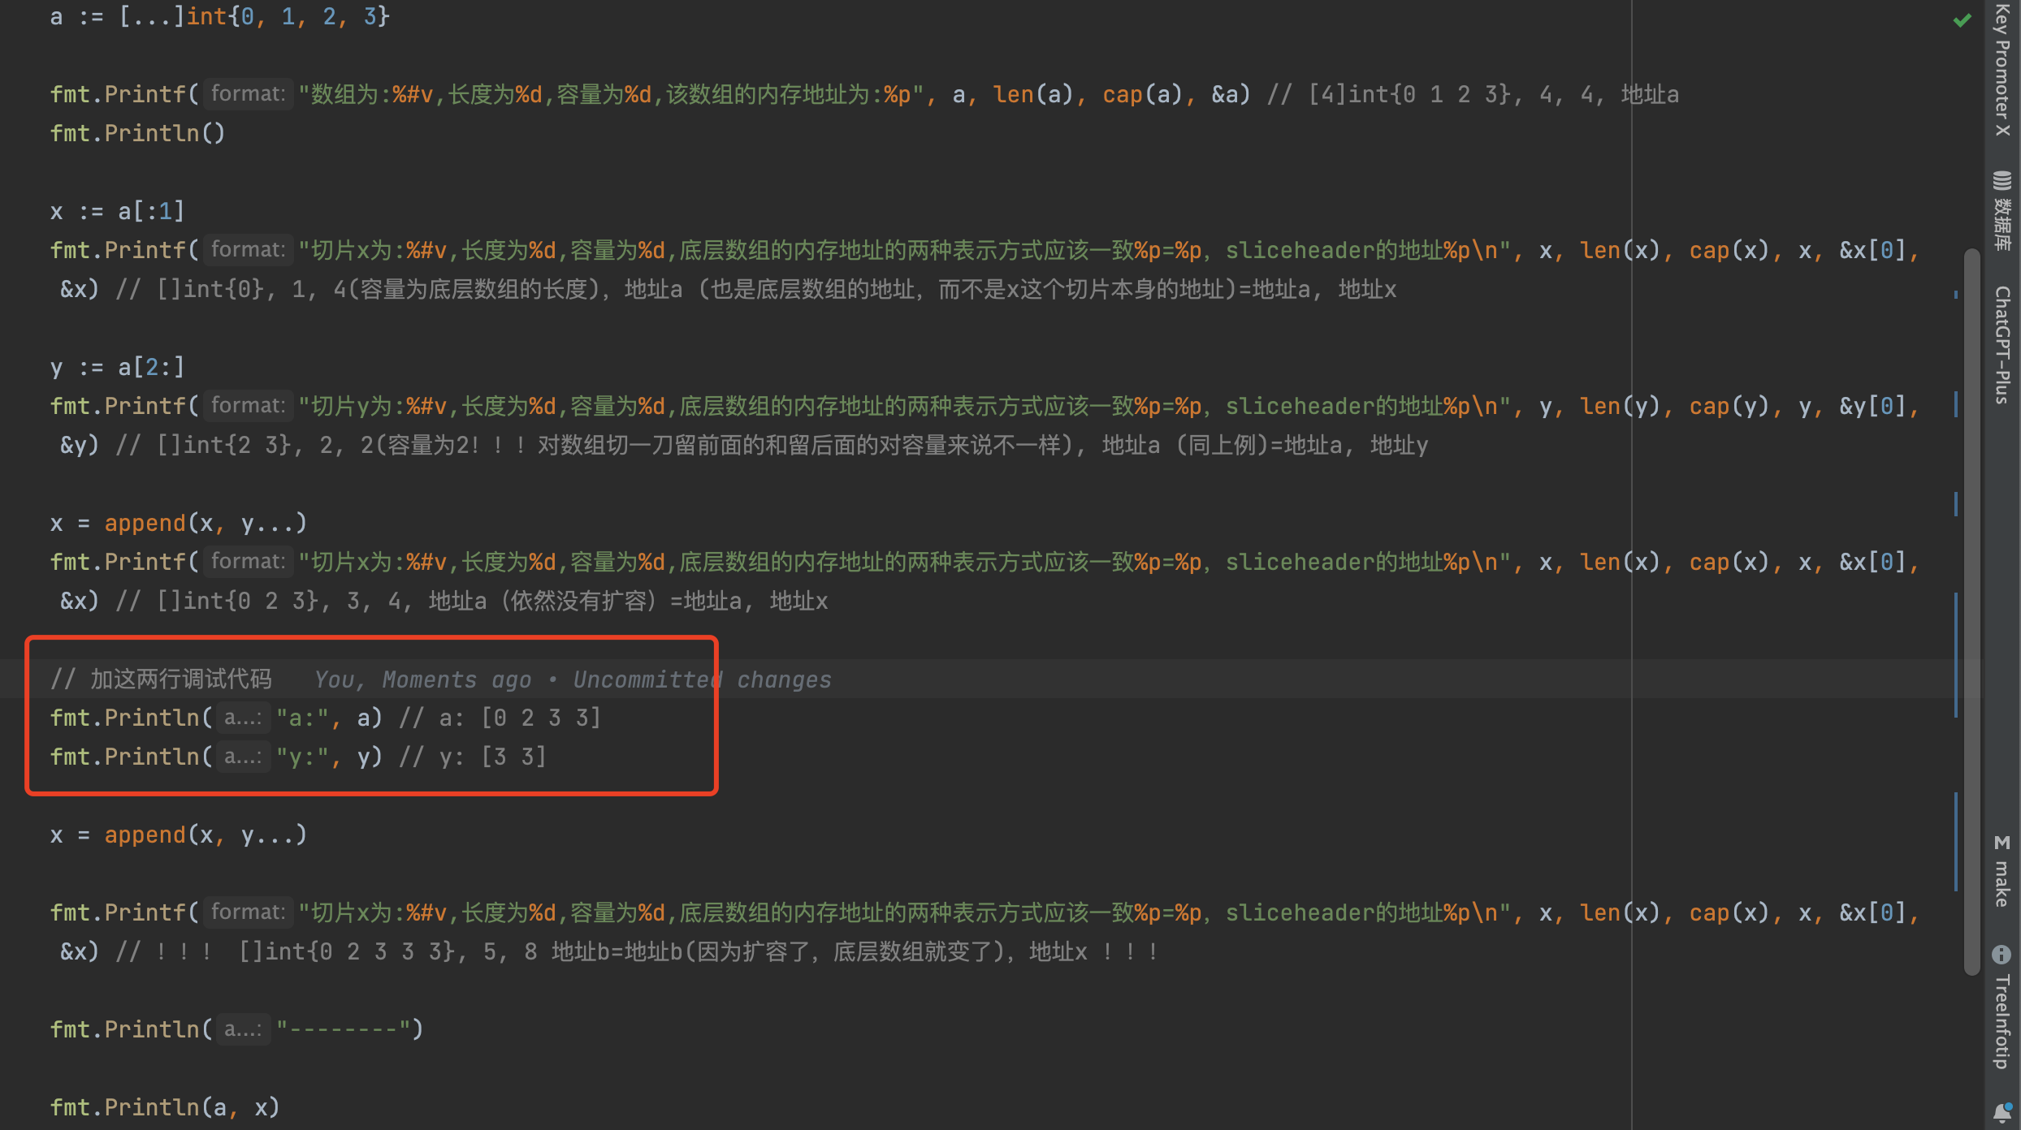
Task: Click the array literal line 'a := [...]int'
Action: coord(219,16)
